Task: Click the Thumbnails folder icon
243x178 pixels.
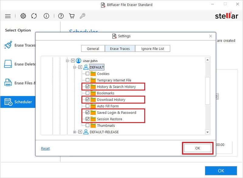Action: click(x=93, y=125)
